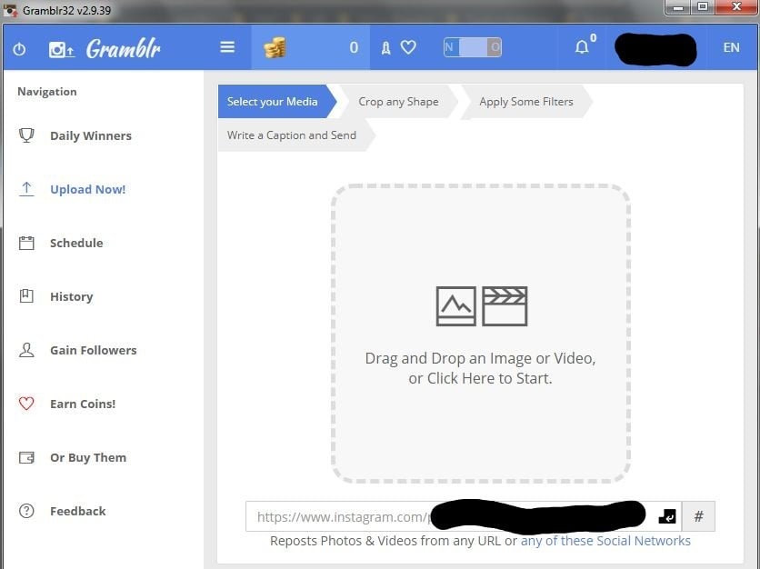Click the person icon beside Gain Followers
The width and height of the screenshot is (760, 569).
pos(26,350)
